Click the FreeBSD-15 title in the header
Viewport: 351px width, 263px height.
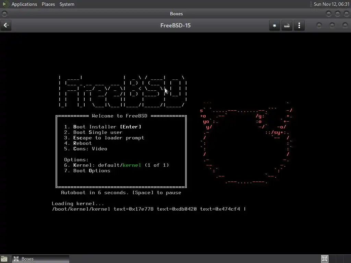[175, 25]
